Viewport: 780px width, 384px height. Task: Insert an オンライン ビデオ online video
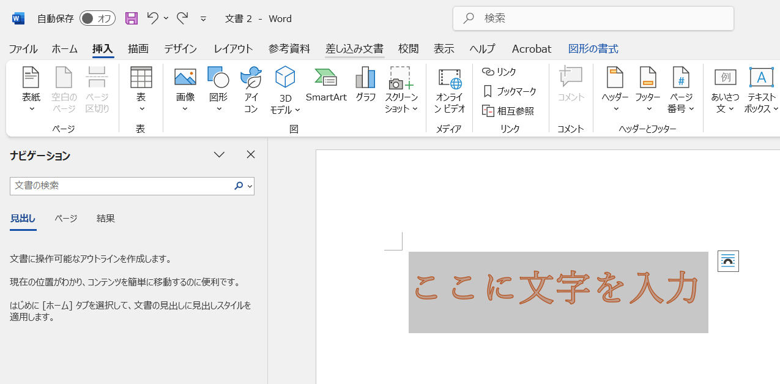450,91
